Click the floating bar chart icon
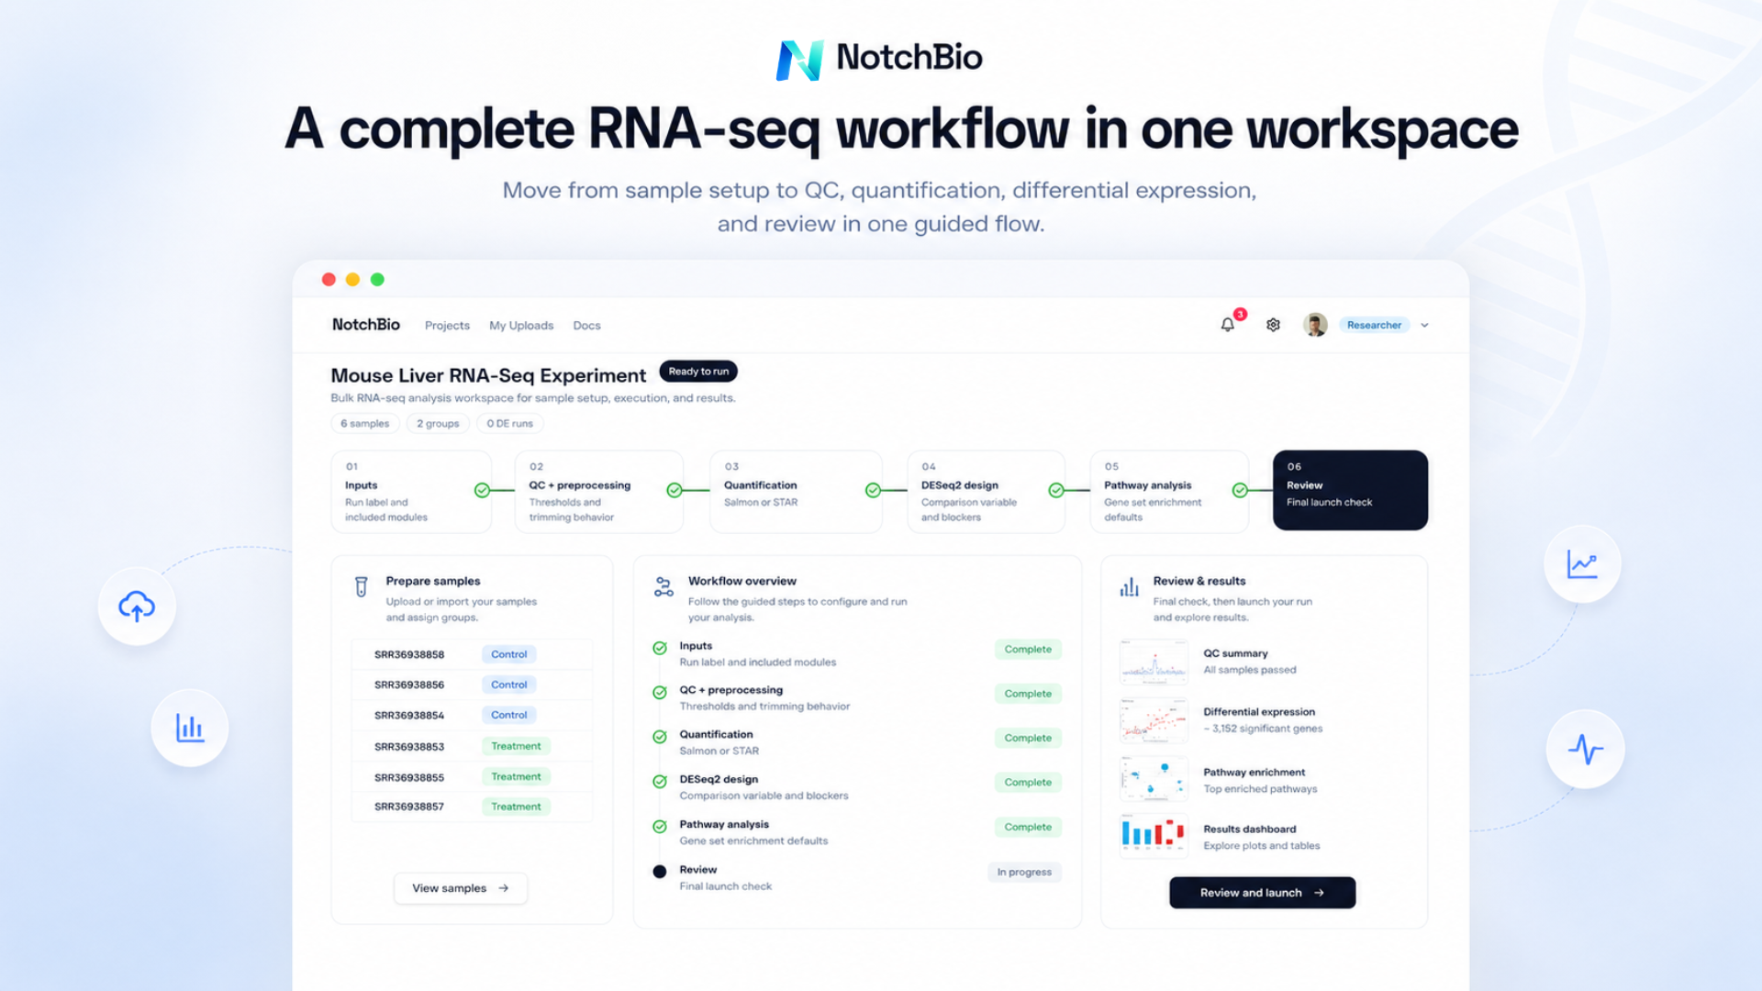1762x991 pixels. click(x=190, y=728)
